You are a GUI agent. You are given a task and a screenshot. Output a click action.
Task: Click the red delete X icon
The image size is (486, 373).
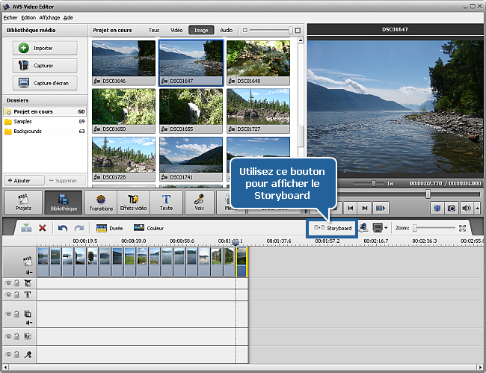click(x=43, y=228)
